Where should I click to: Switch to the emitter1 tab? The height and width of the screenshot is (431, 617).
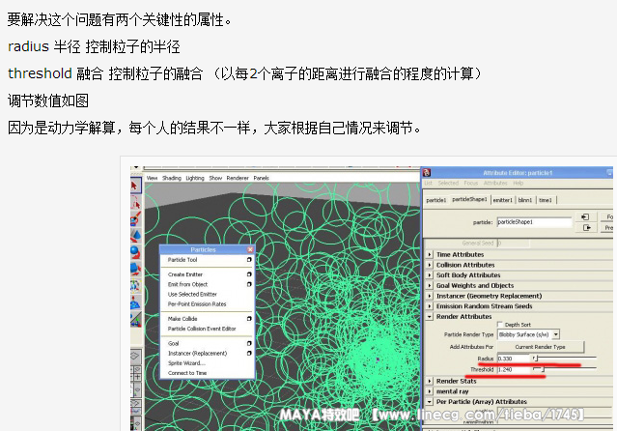coord(502,200)
